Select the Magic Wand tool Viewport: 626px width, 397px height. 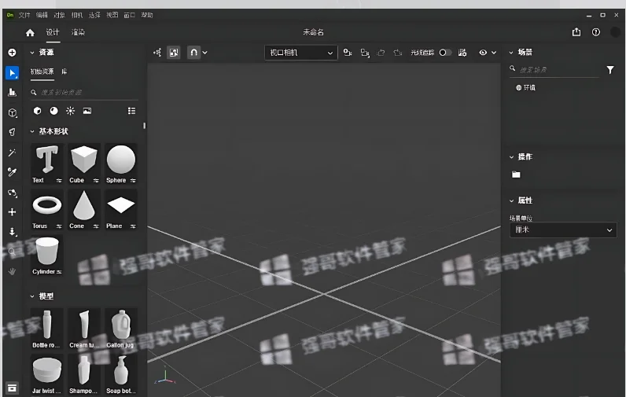tap(12, 153)
